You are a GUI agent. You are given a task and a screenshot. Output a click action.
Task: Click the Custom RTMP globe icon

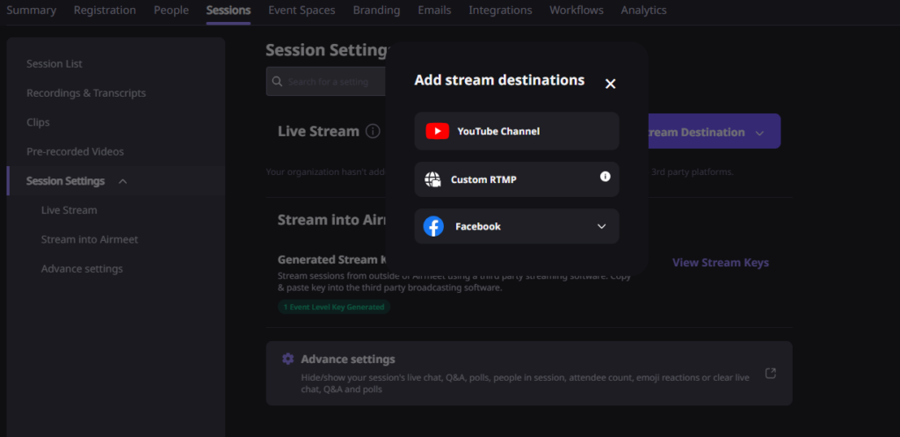(x=432, y=179)
